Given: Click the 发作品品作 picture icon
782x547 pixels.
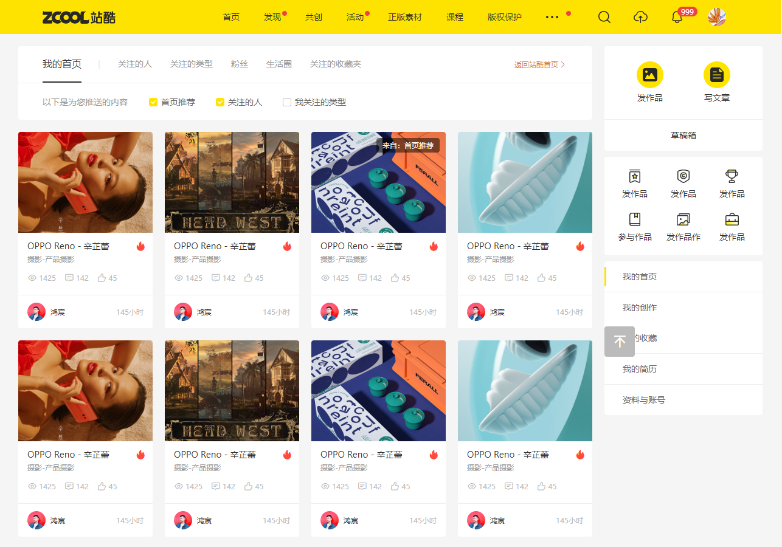Looking at the screenshot, I should tap(683, 219).
